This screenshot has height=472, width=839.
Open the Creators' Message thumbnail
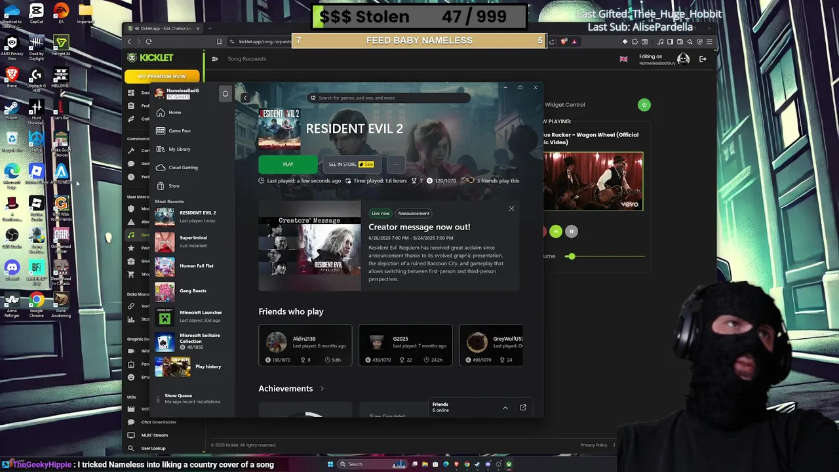[309, 246]
